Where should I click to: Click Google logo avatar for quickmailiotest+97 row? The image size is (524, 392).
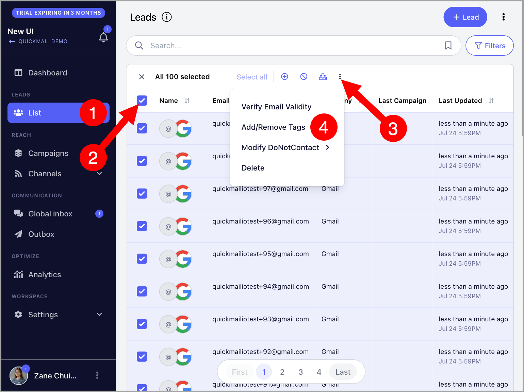point(184,194)
